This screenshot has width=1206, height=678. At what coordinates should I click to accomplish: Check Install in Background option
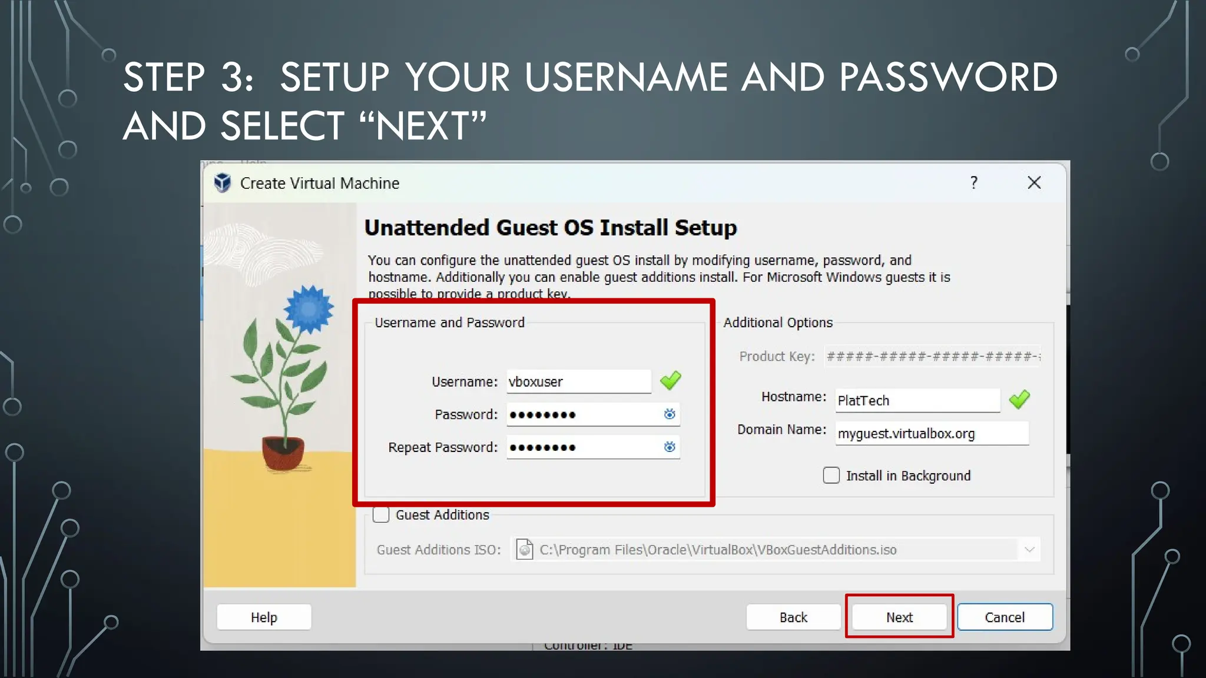click(831, 476)
